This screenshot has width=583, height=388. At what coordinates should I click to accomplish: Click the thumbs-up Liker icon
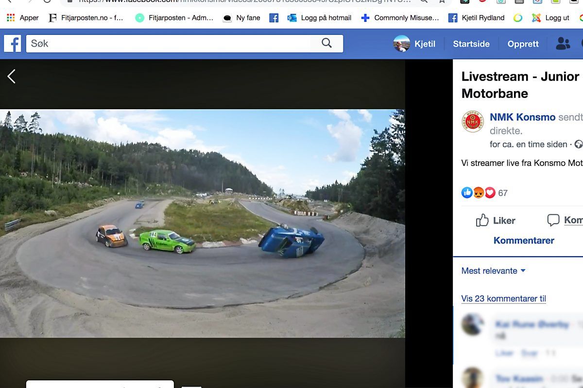tap(482, 221)
